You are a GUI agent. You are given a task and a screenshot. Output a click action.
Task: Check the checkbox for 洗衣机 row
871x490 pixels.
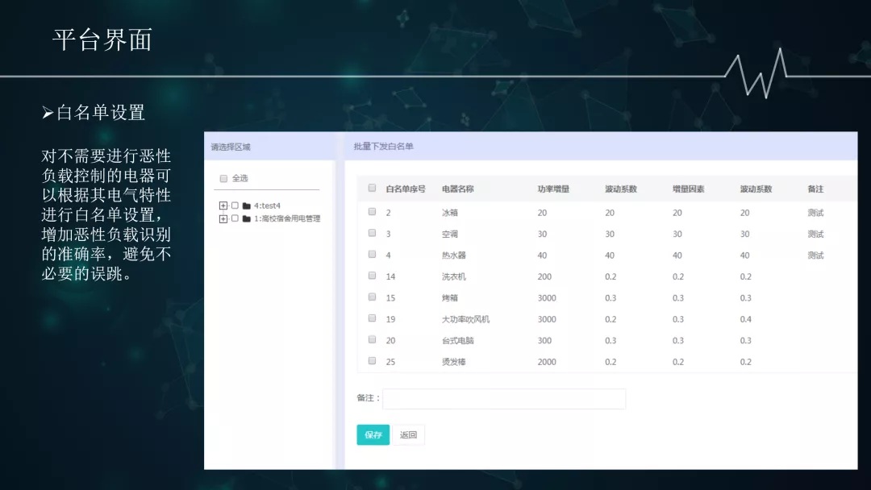372,276
